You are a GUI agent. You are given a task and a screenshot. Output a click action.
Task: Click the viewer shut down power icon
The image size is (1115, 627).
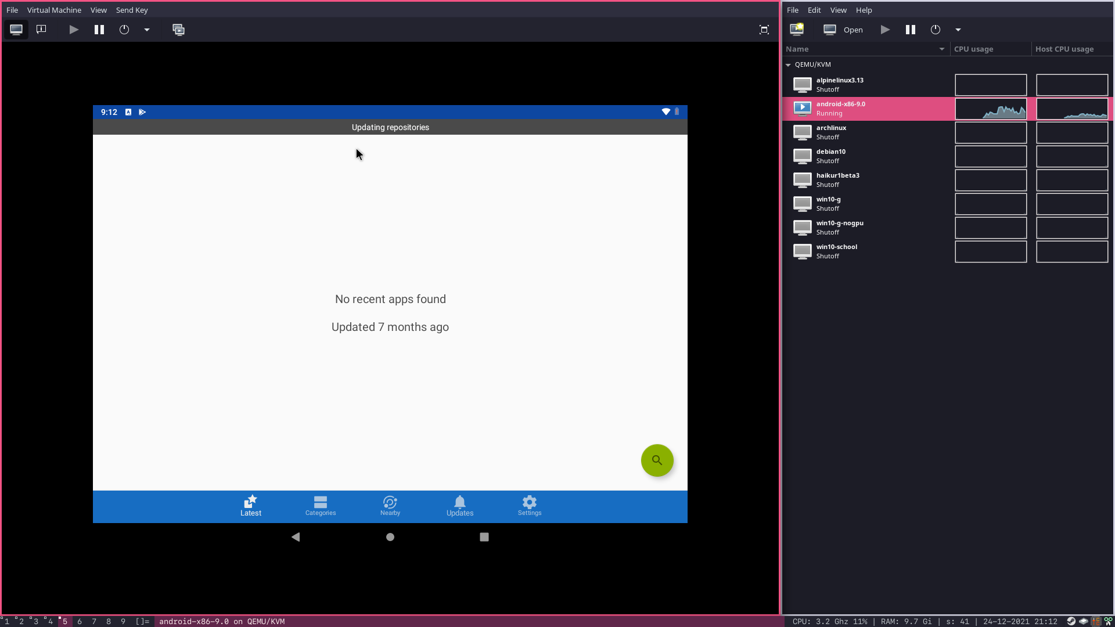pos(124,30)
